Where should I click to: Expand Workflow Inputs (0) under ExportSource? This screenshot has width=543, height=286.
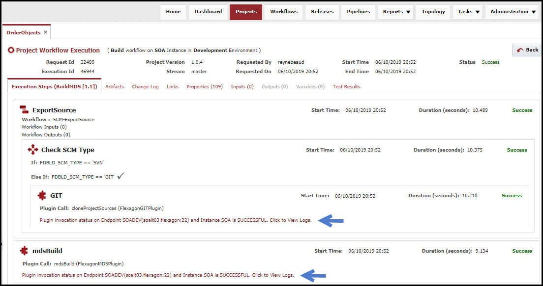pos(45,127)
